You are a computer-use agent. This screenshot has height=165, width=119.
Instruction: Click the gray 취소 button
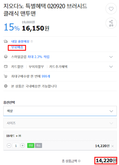38,145
